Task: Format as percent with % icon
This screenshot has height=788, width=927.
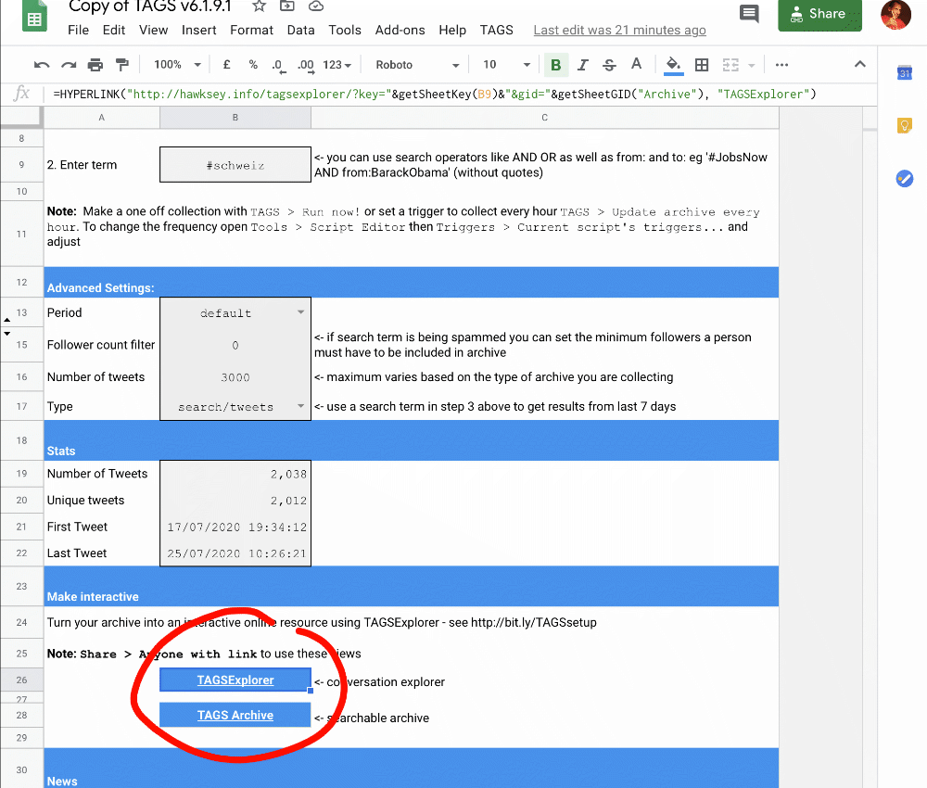Action: coord(253,65)
